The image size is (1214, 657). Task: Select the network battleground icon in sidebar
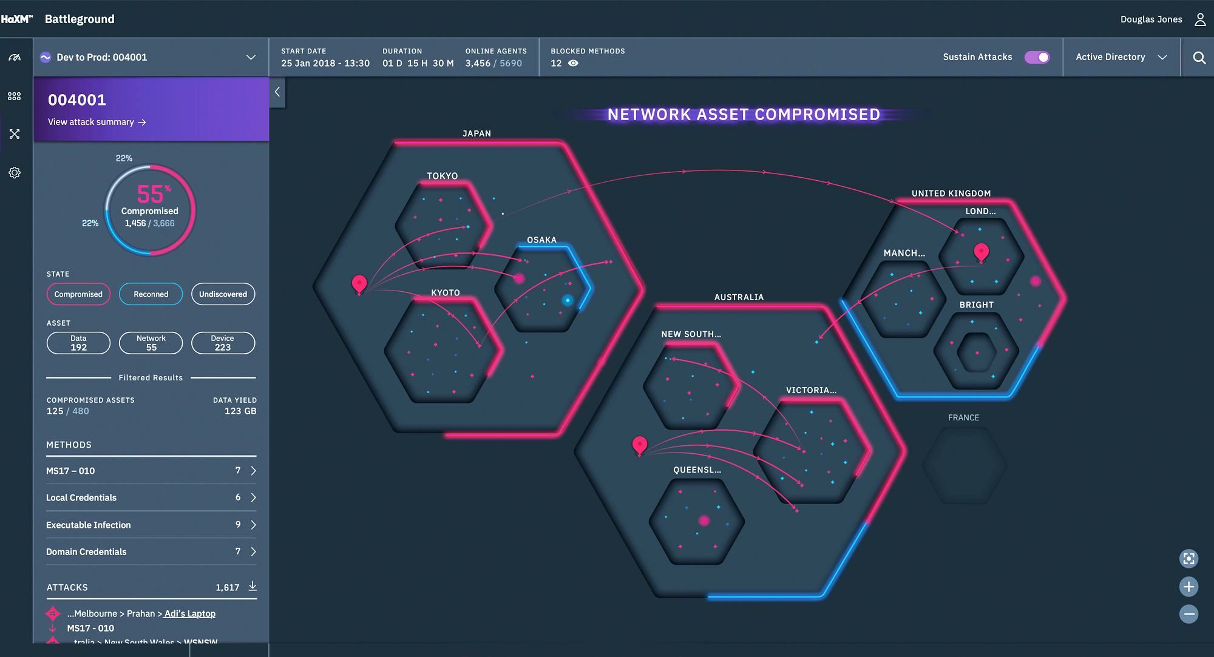pyautogui.click(x=15, y=134)
